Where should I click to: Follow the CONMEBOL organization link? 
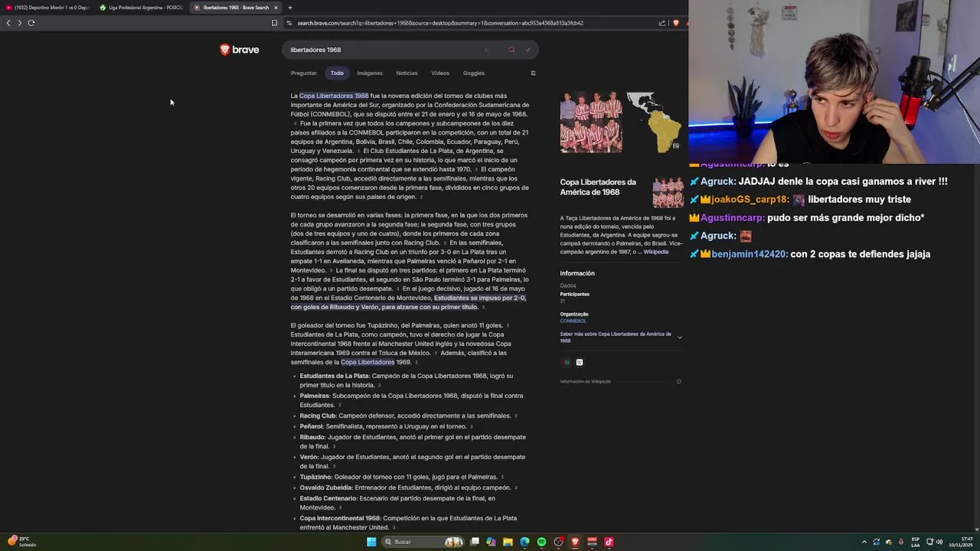tap(573, 321)
